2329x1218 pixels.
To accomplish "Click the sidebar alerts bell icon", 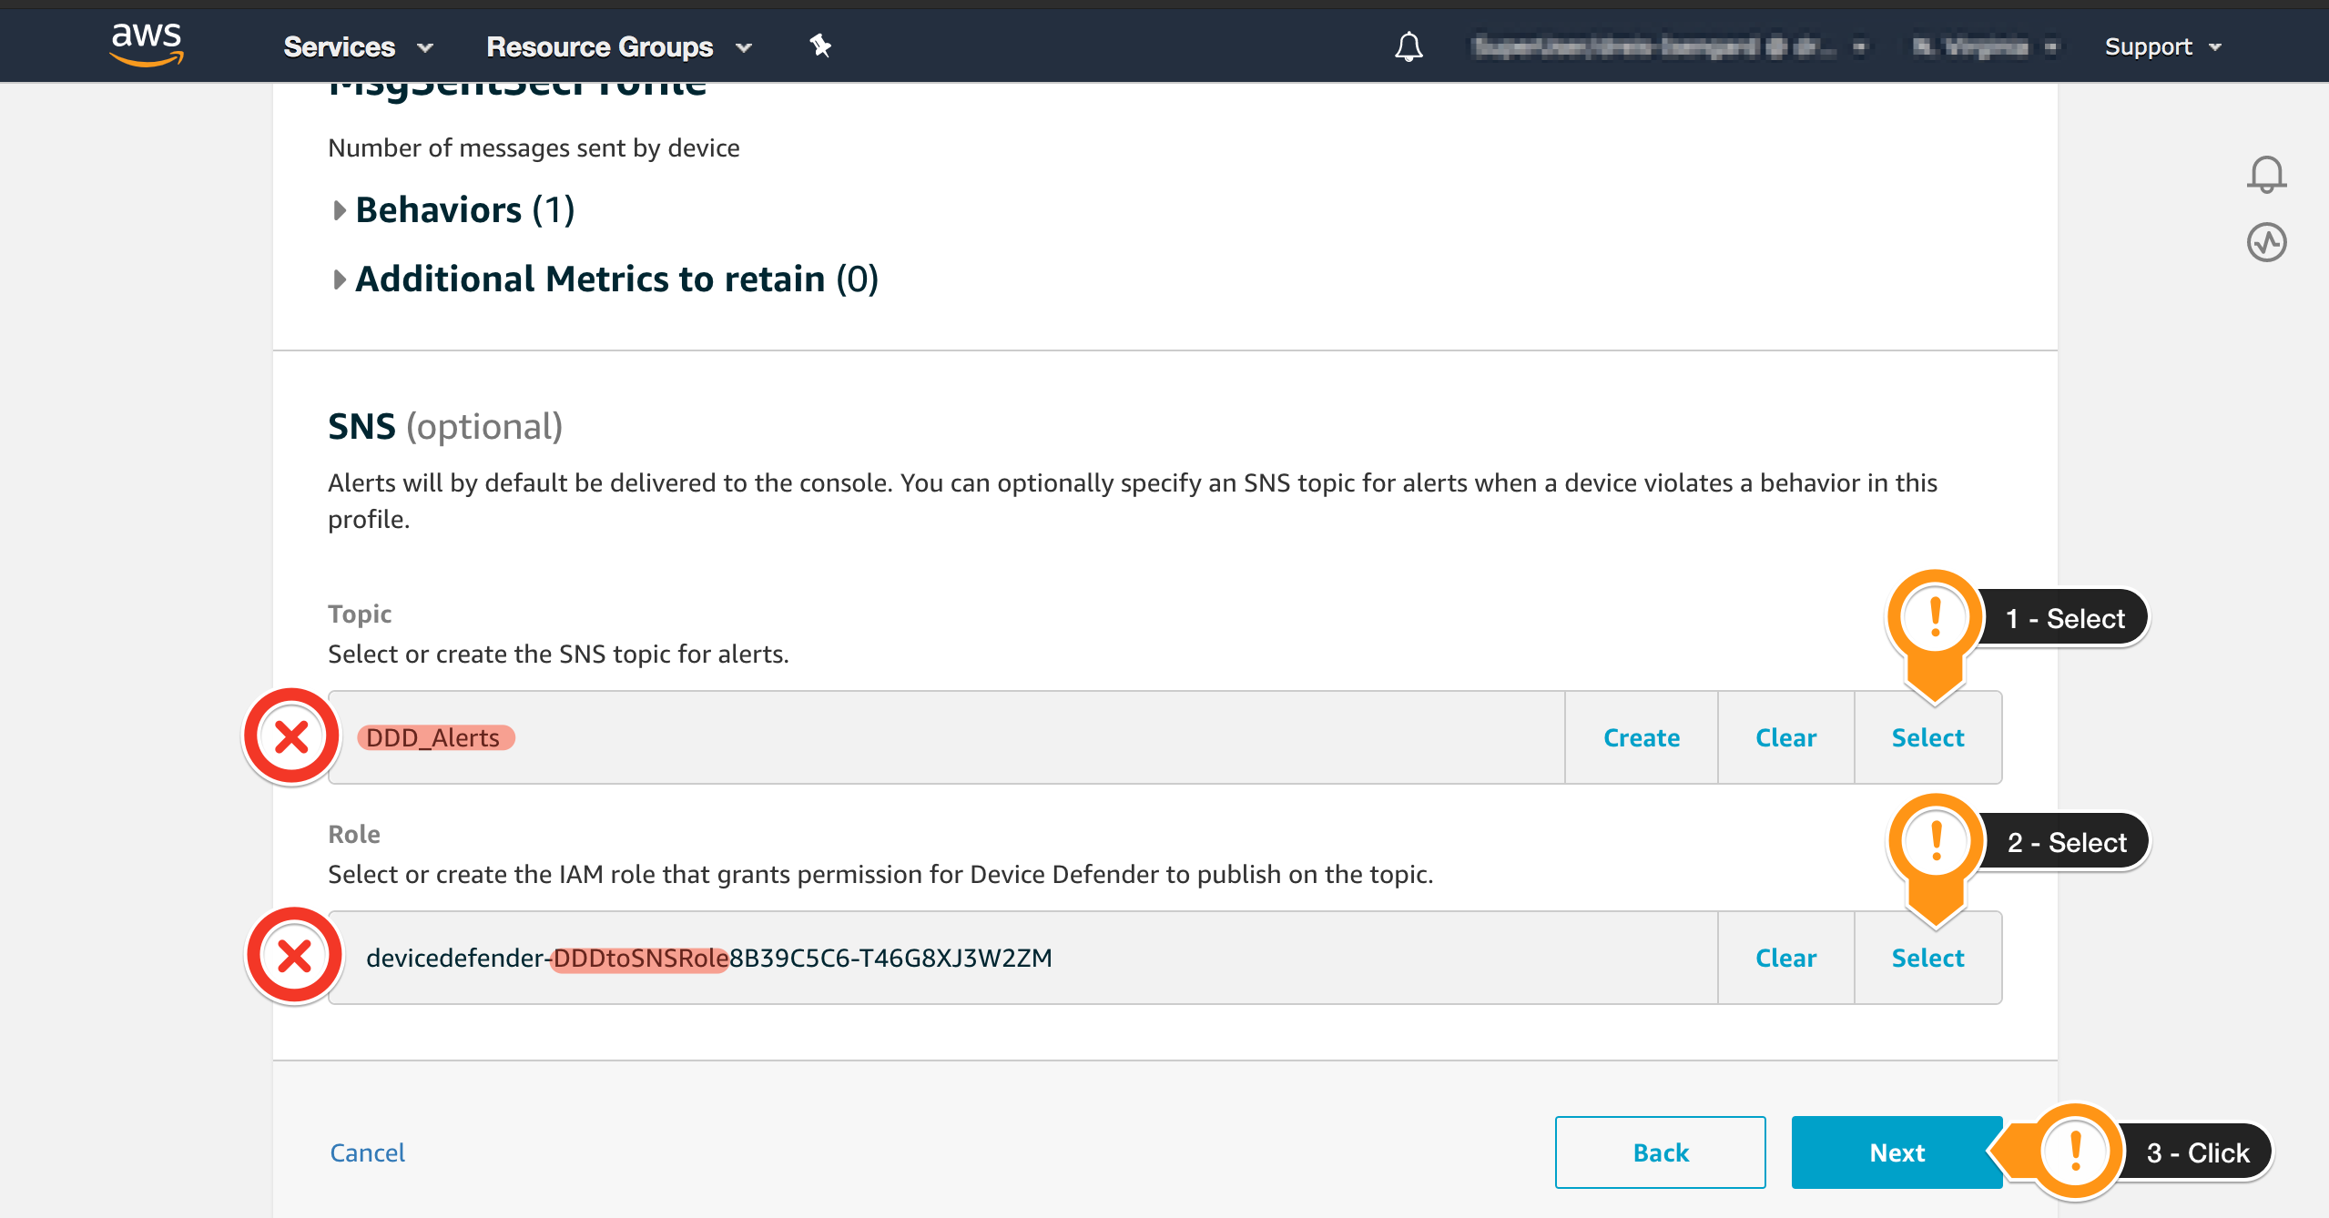I will (x=2266, y=173).
